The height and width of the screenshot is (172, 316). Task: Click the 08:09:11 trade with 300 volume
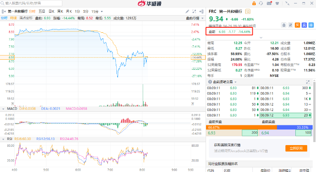(x=285, y=88)
